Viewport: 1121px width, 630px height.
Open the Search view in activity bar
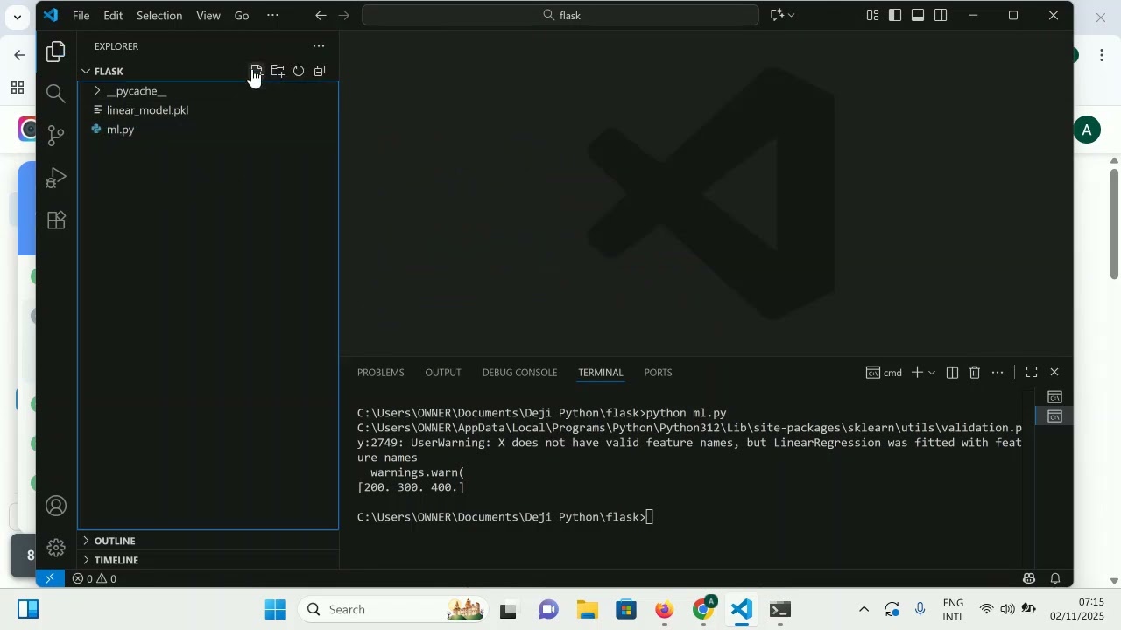point(56,94)
